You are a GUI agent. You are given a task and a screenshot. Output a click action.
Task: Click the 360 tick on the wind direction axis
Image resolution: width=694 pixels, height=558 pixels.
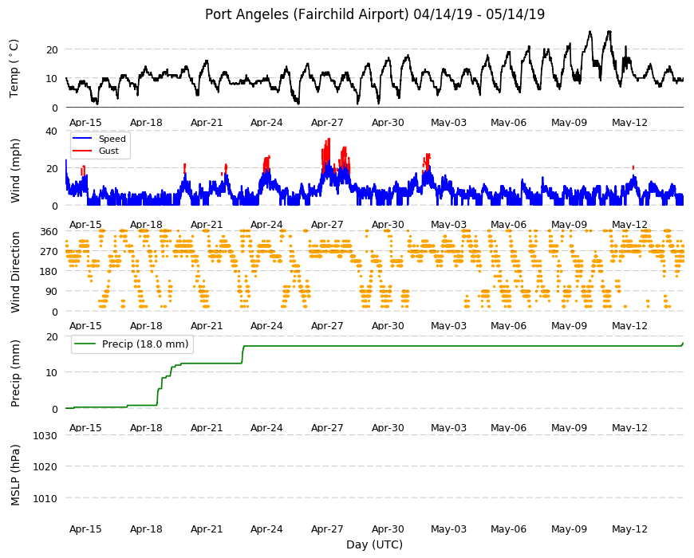[x=49, y=232]
